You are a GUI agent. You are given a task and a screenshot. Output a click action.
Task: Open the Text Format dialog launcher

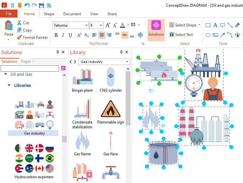tap(143, 44)
